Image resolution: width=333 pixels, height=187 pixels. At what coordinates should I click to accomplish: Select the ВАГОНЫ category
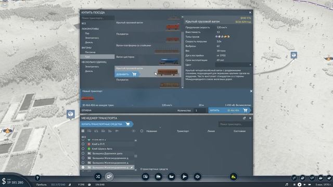(86, 47)
